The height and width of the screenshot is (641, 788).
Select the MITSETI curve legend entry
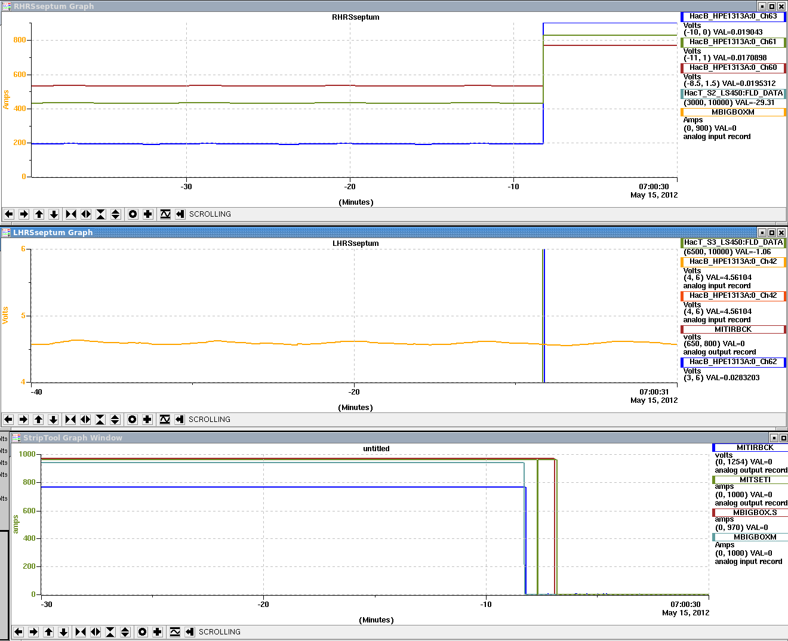coord(750,480)
